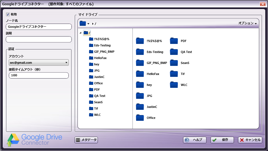Click the folder dropdown arrow in path bar
268x151 pixels.
click(x=88, y=24)
